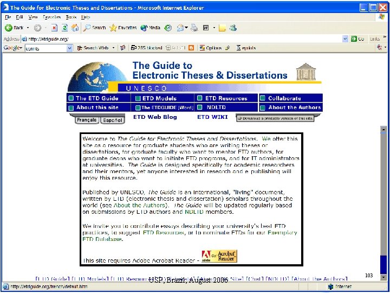
Task: Stop page loading with the Stop icon
Action: (x=54, y=28)
